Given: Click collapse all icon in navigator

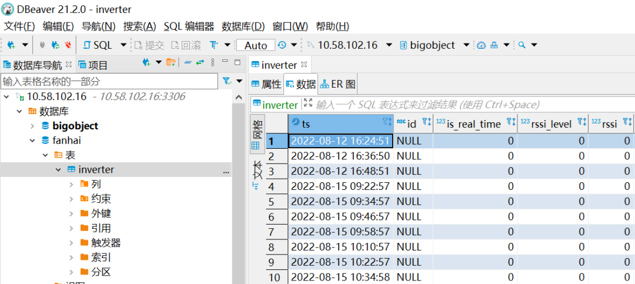Looking at the screenshot, I should pyautogui.click(x=188, y=62).
